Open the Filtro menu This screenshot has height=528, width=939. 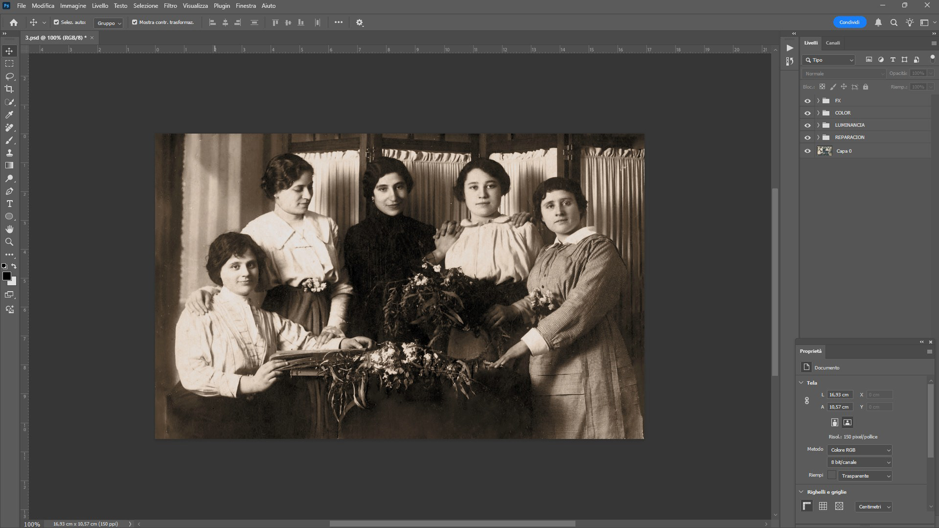tap(170, 6)
